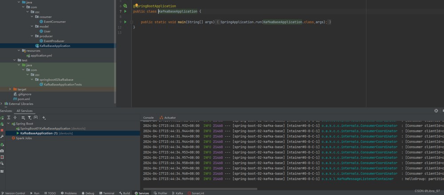Click the Spring bean gutter icon on line 6
Screen dimensions: 444x195
point(125,6)
